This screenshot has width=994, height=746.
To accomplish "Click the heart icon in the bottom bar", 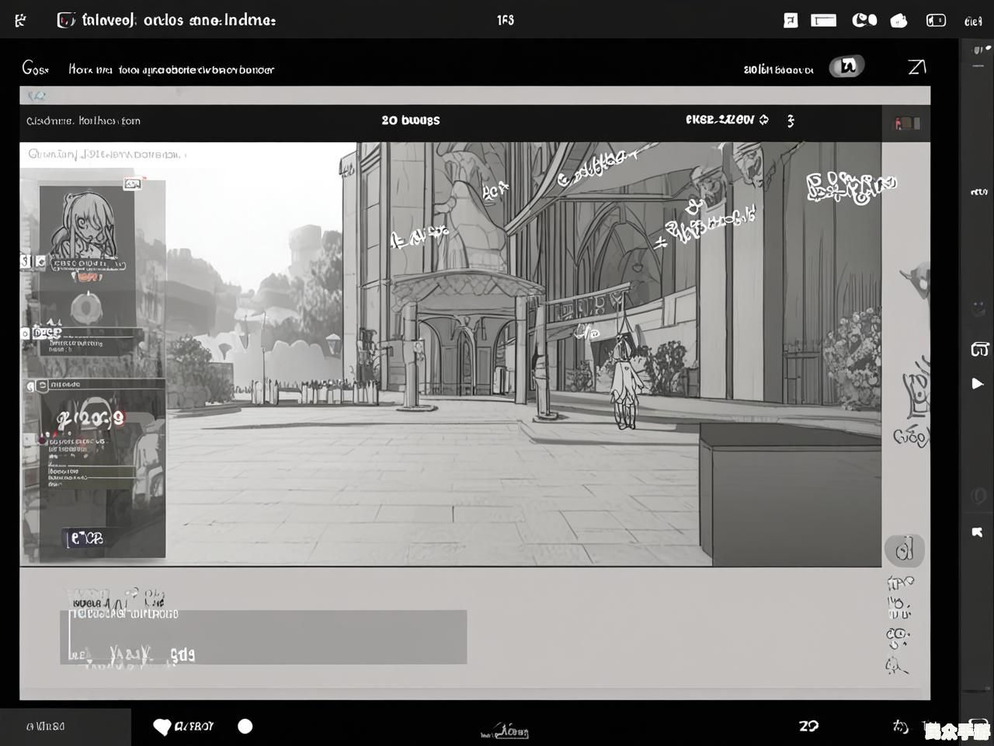I will (x=162, y=727).
